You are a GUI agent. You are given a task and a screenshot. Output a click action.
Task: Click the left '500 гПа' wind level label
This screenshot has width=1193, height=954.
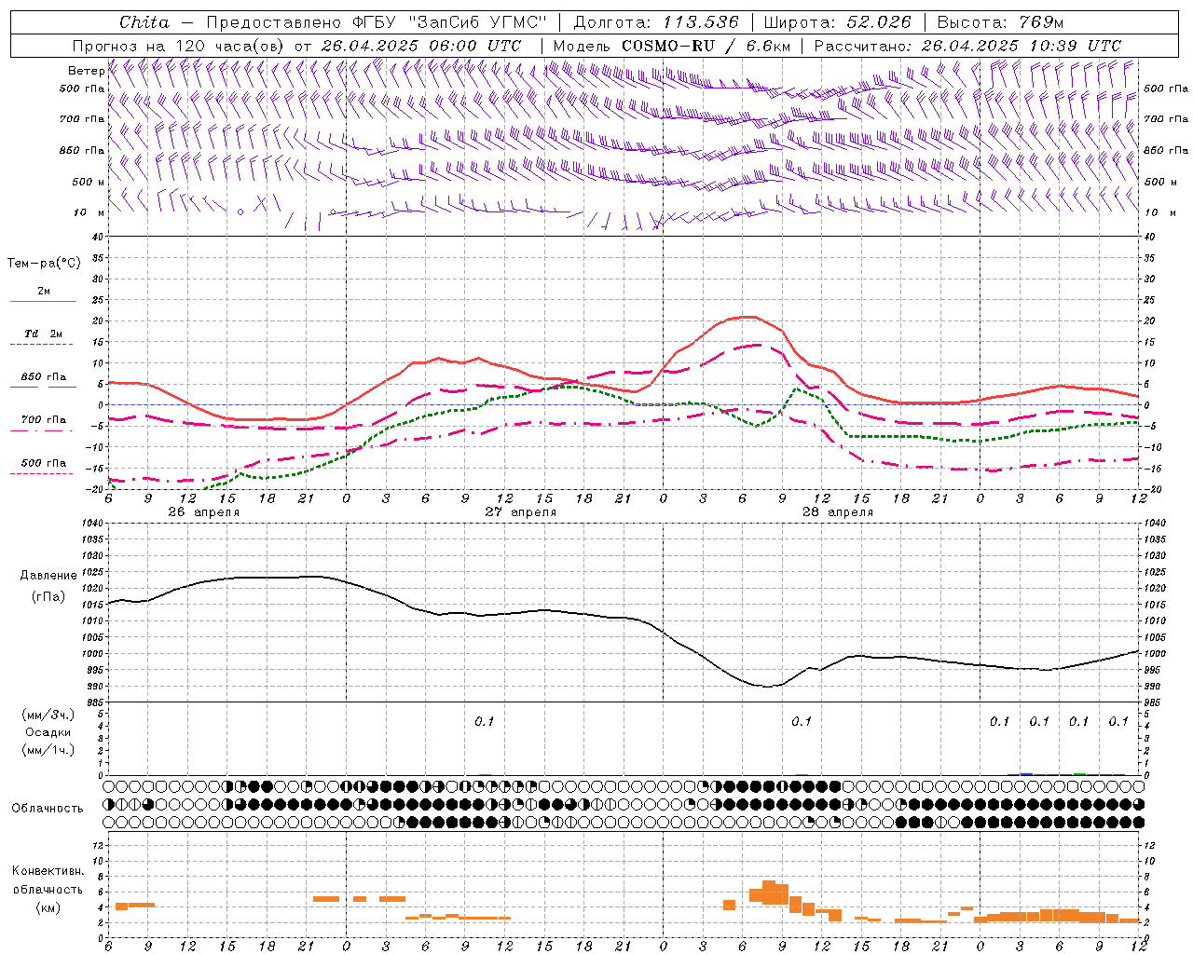[x=82, y=89]
